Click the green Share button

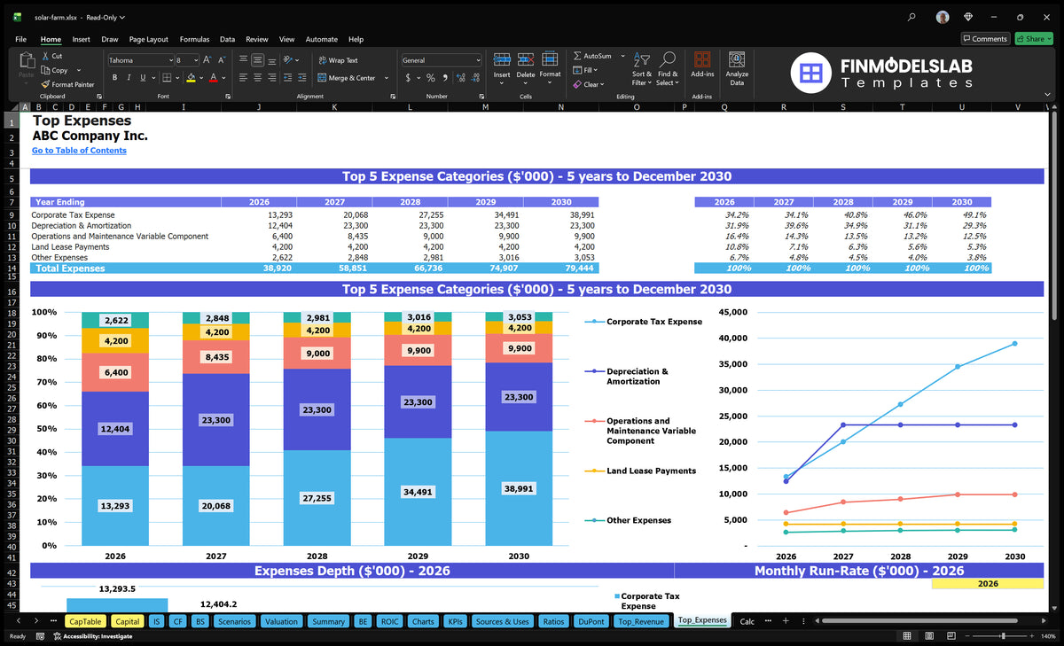pos(1033,39)
